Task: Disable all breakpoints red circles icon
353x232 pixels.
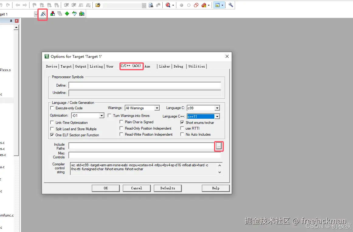Action: [196, 5]
